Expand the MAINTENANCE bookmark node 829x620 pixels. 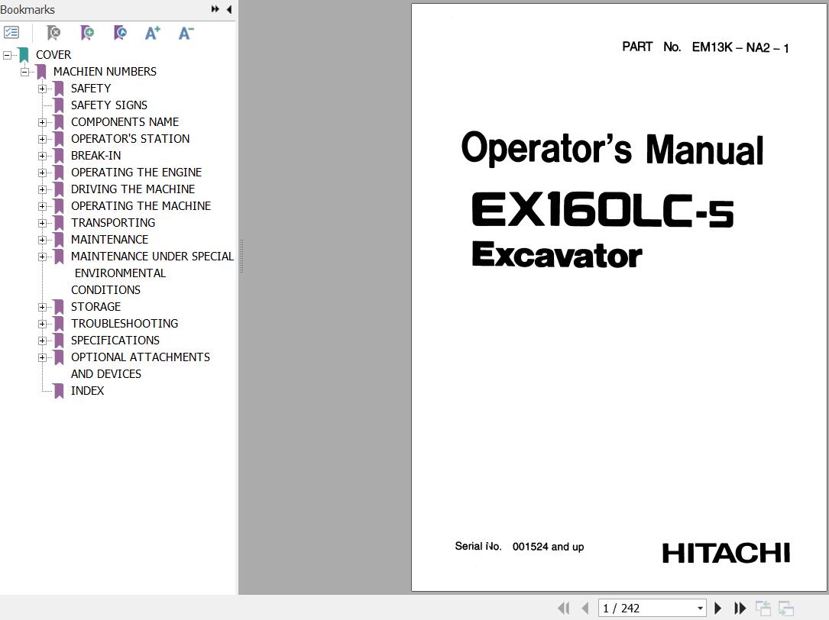tap(42, 240)
